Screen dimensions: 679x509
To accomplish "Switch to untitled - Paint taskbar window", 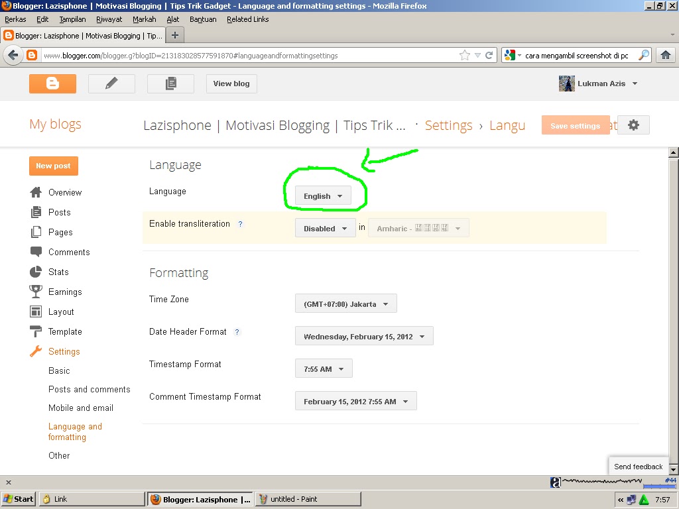I will click(x=308, y=499).
